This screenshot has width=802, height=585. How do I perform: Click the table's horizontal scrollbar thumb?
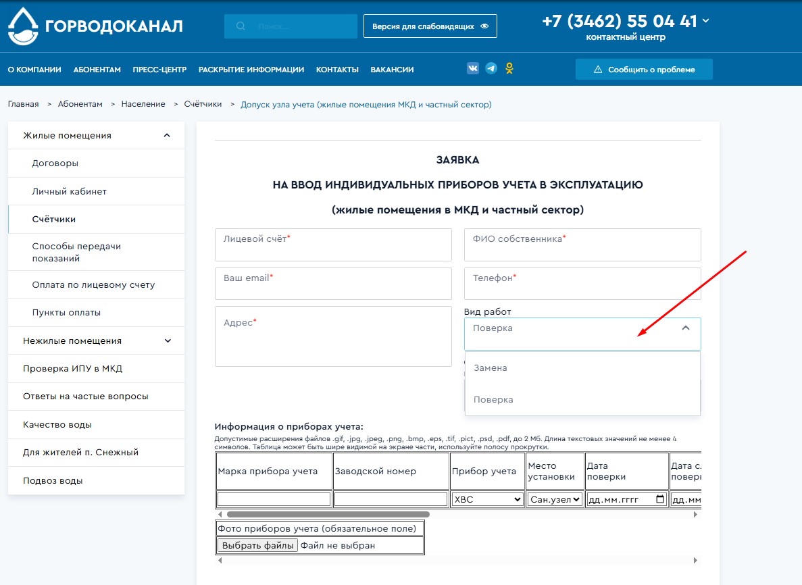click(318, 515)
